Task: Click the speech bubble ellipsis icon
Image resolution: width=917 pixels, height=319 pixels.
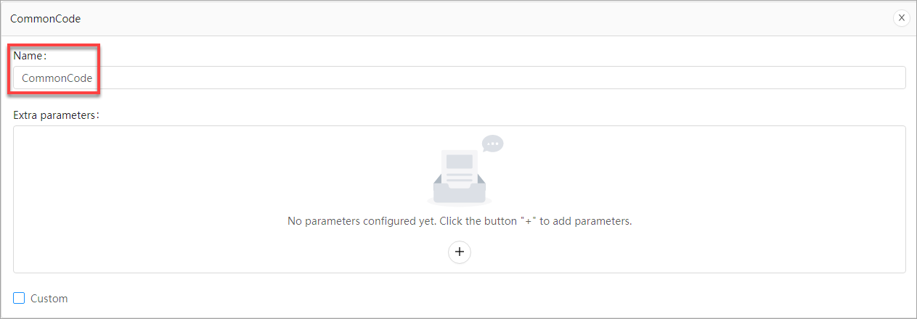Action: (493, 144)
